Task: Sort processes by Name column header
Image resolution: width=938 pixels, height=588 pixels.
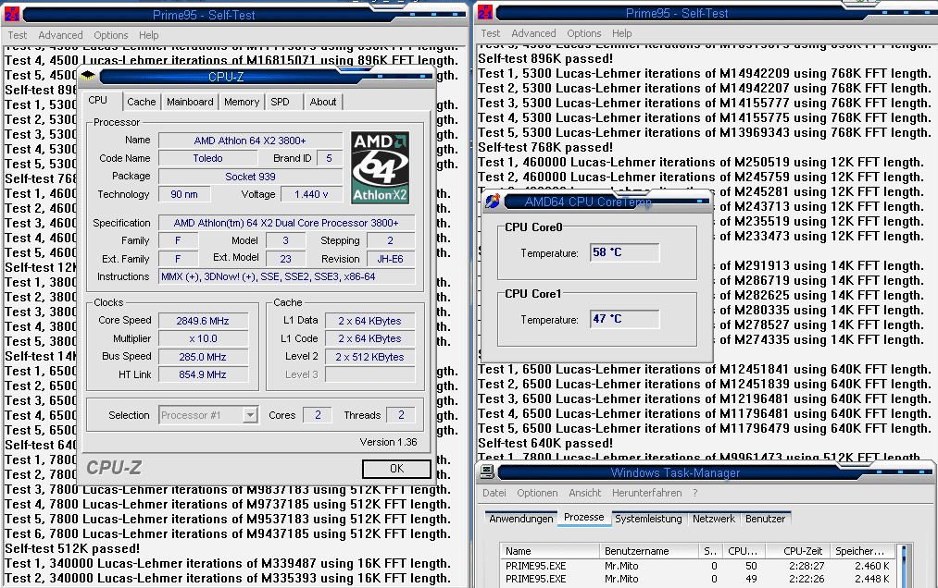Action: click(x=550, y=551)
